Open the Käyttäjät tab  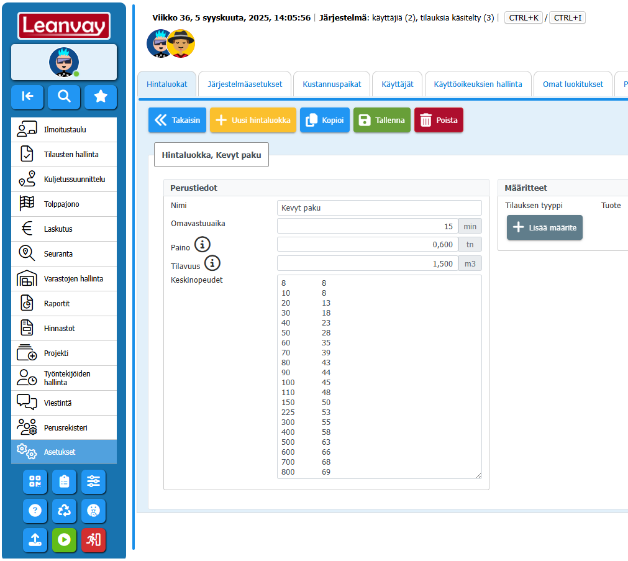398,84
